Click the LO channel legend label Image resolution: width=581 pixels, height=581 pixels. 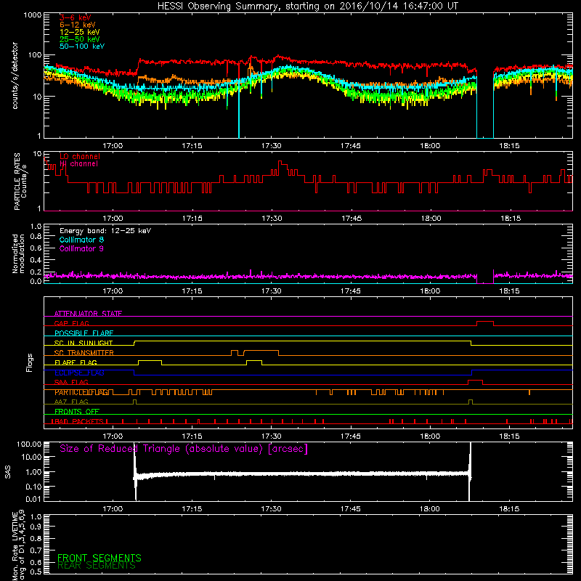(80, 156)
